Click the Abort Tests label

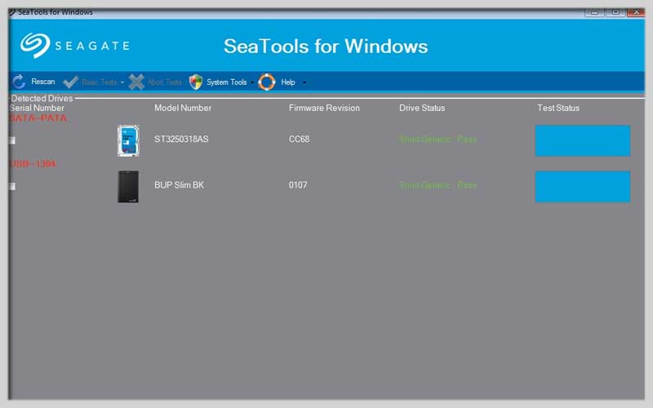click(165, 82)
